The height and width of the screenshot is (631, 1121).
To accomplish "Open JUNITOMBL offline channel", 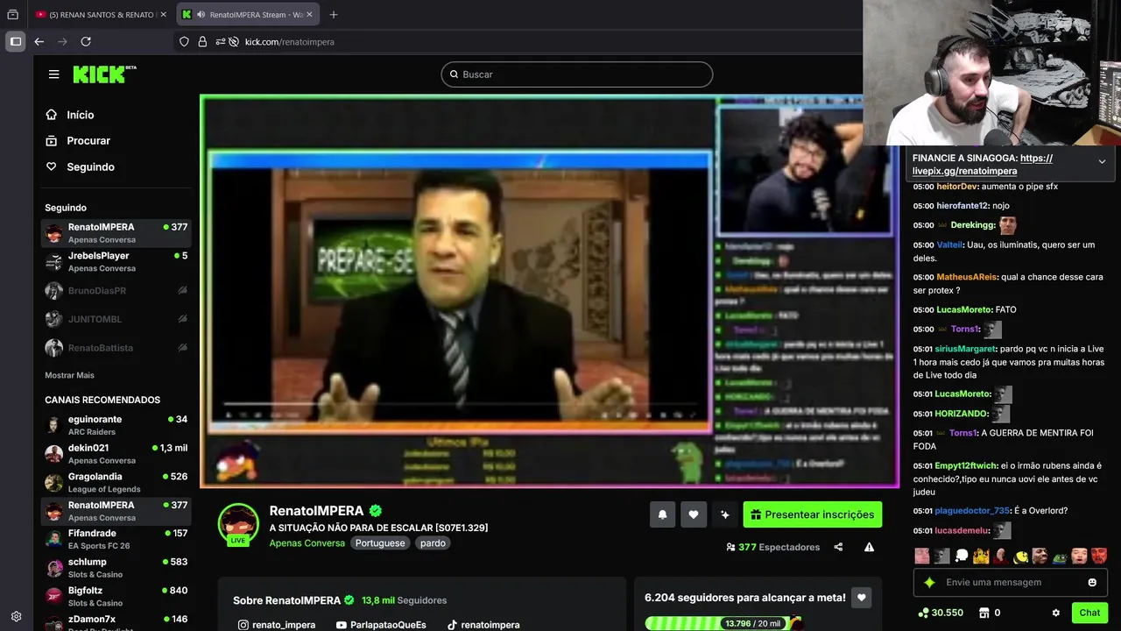I will click(116, 319).
